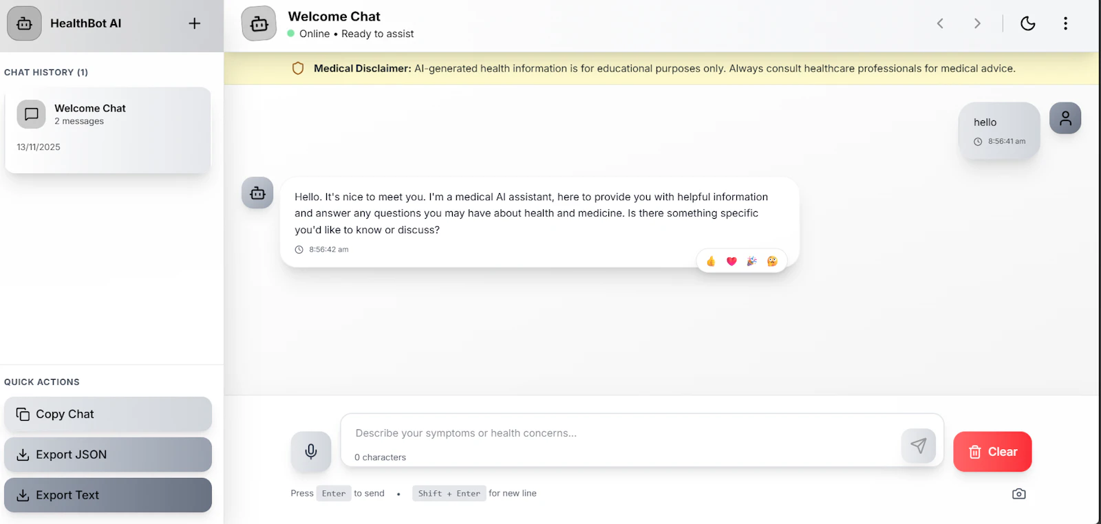Toggle dark mode with the moon icon

point(1028,23)
